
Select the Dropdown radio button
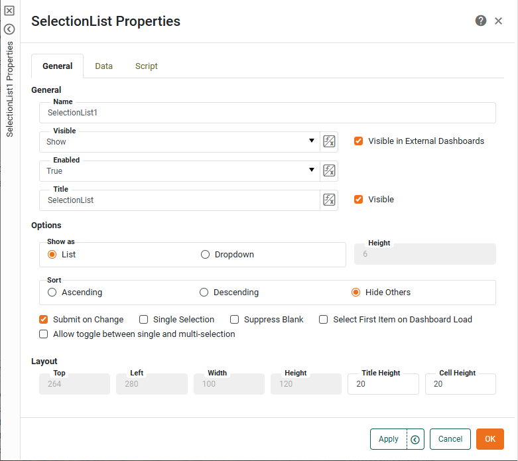pos(205,255)
